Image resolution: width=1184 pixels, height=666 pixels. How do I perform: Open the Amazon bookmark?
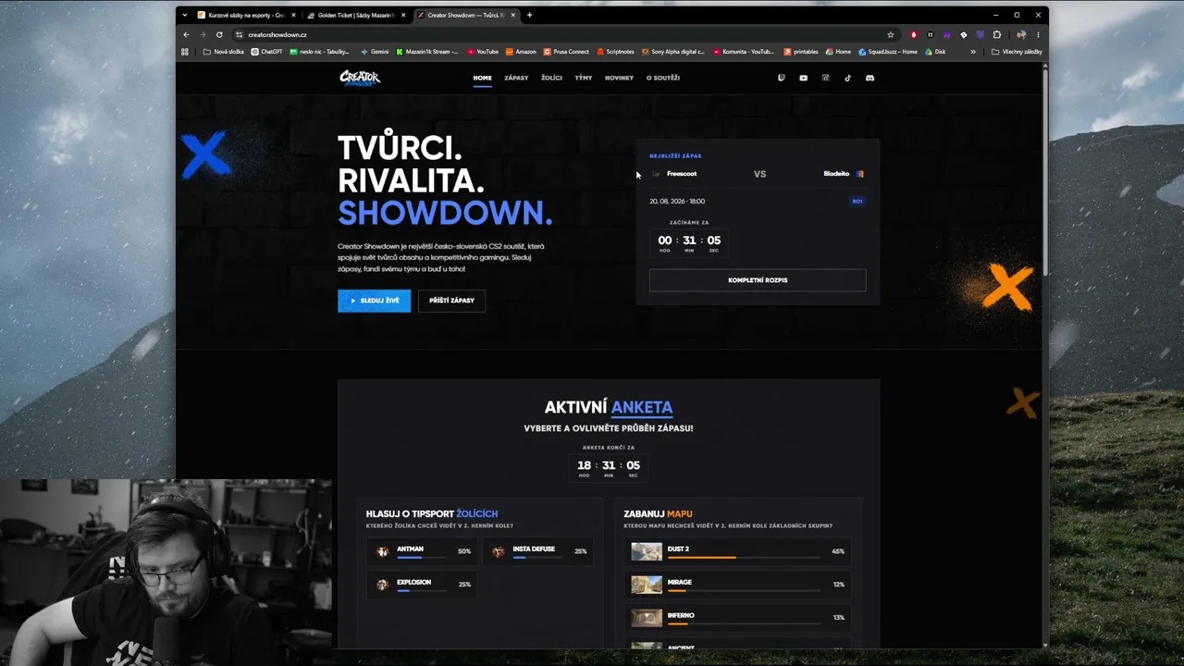[522, 52]
